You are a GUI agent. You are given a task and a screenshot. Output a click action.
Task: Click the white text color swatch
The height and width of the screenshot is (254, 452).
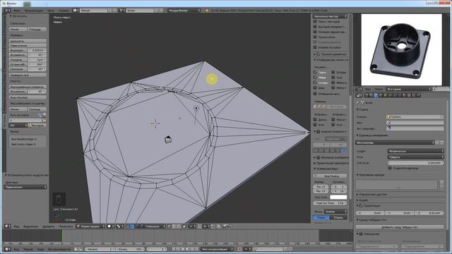point(338,198)
